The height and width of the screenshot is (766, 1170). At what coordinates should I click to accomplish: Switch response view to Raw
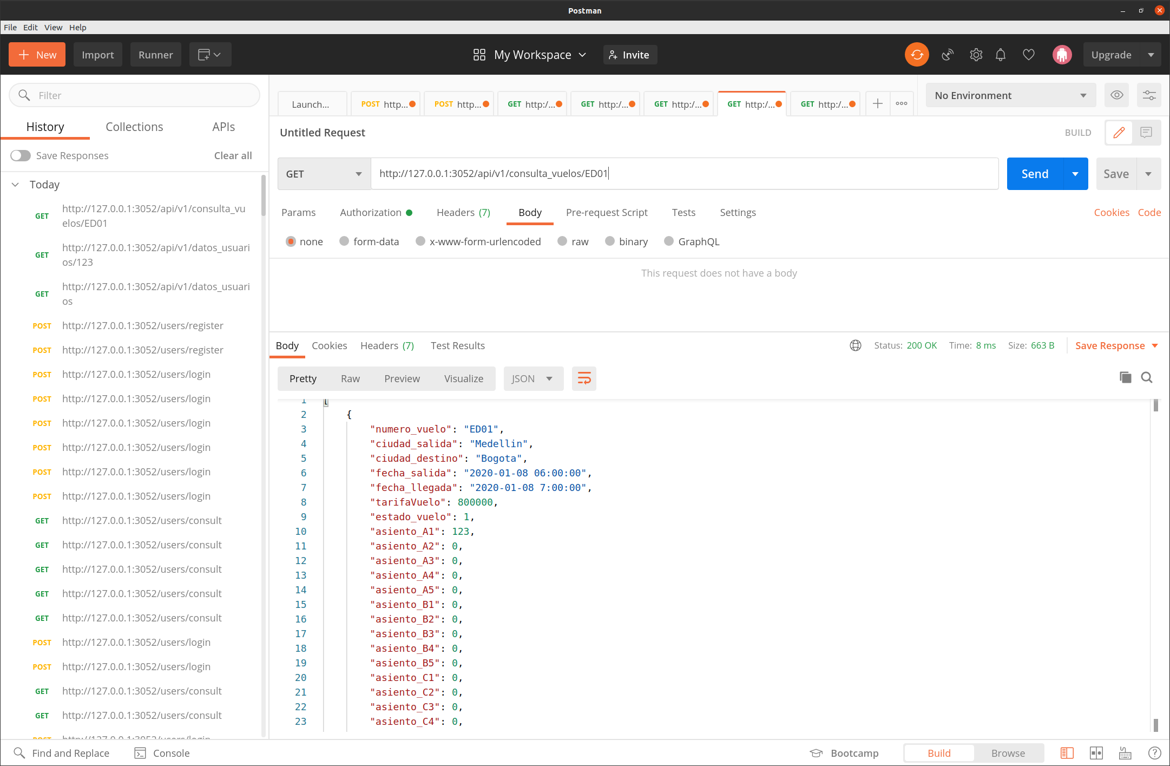(350, 378)
